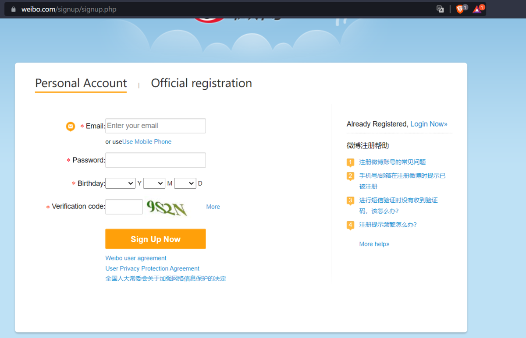Click the orange number 3 help badge
526x338 pixels.
coord(350,201)
